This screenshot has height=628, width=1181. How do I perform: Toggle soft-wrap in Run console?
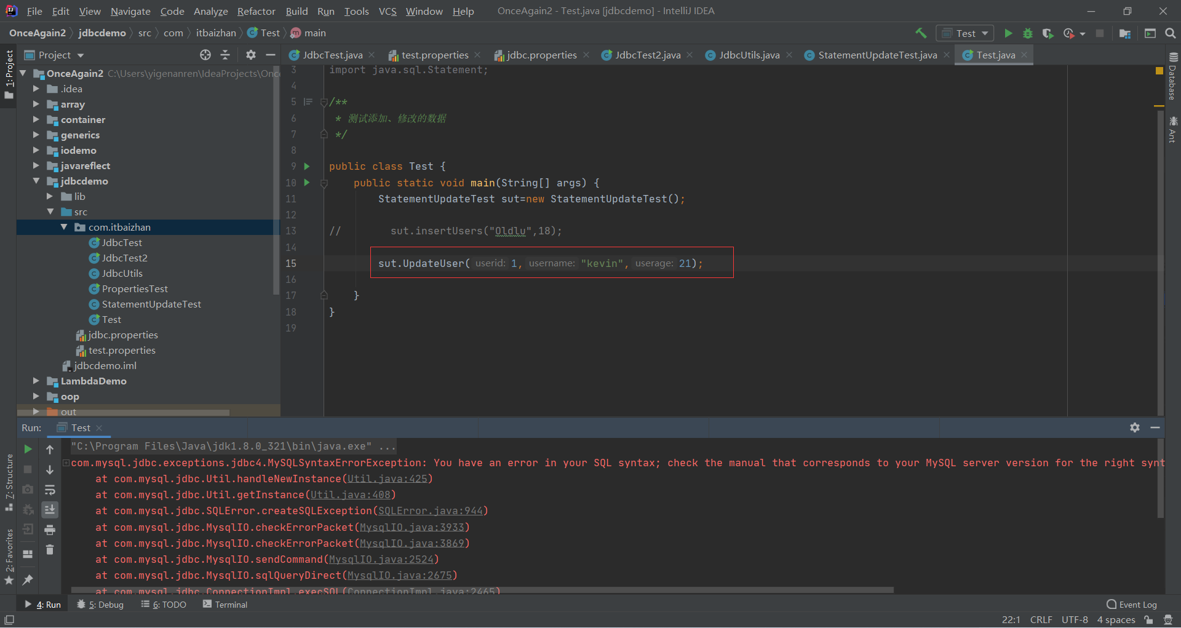50,490
